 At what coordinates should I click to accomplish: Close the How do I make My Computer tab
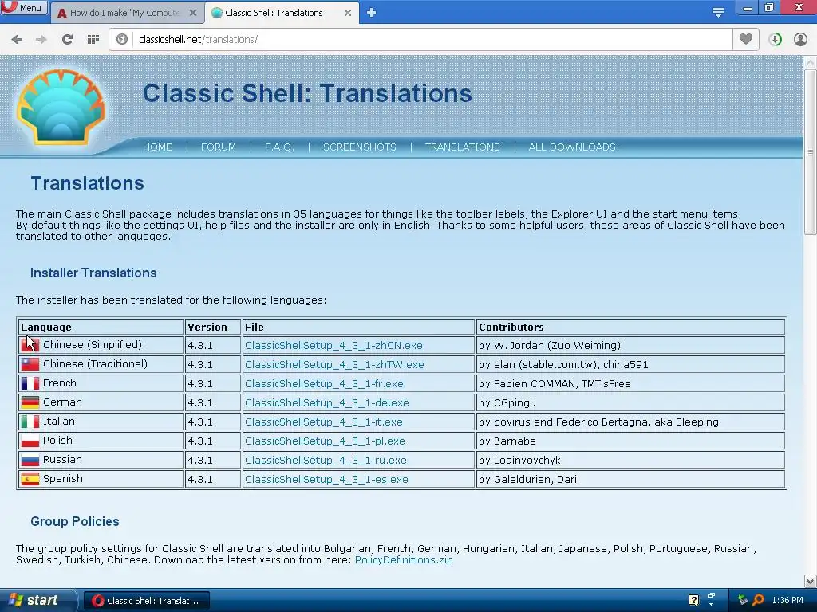[x=193, y=13]
